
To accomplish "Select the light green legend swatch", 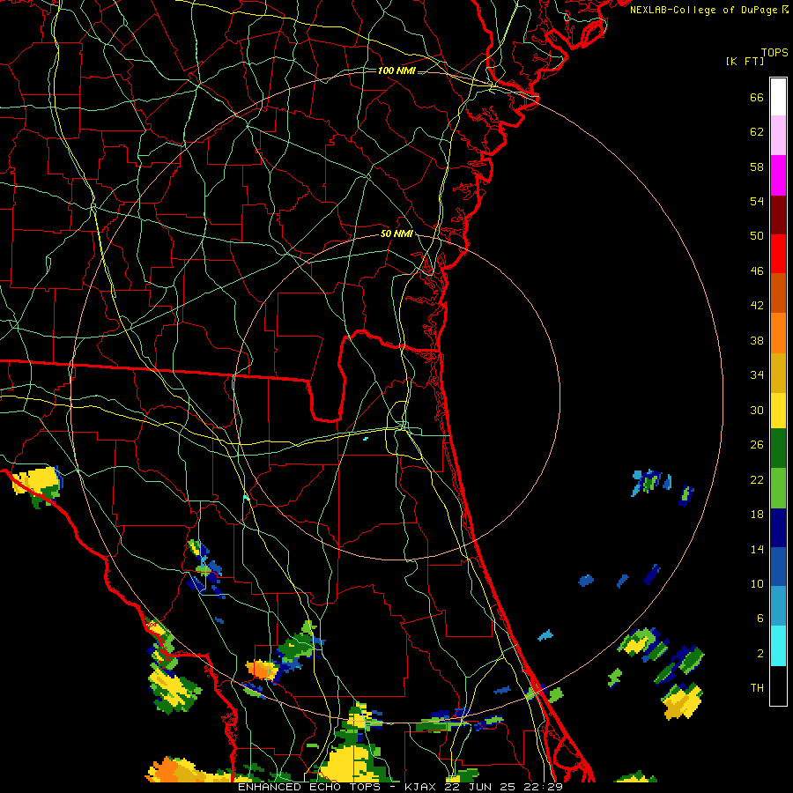I will [778, 487].
